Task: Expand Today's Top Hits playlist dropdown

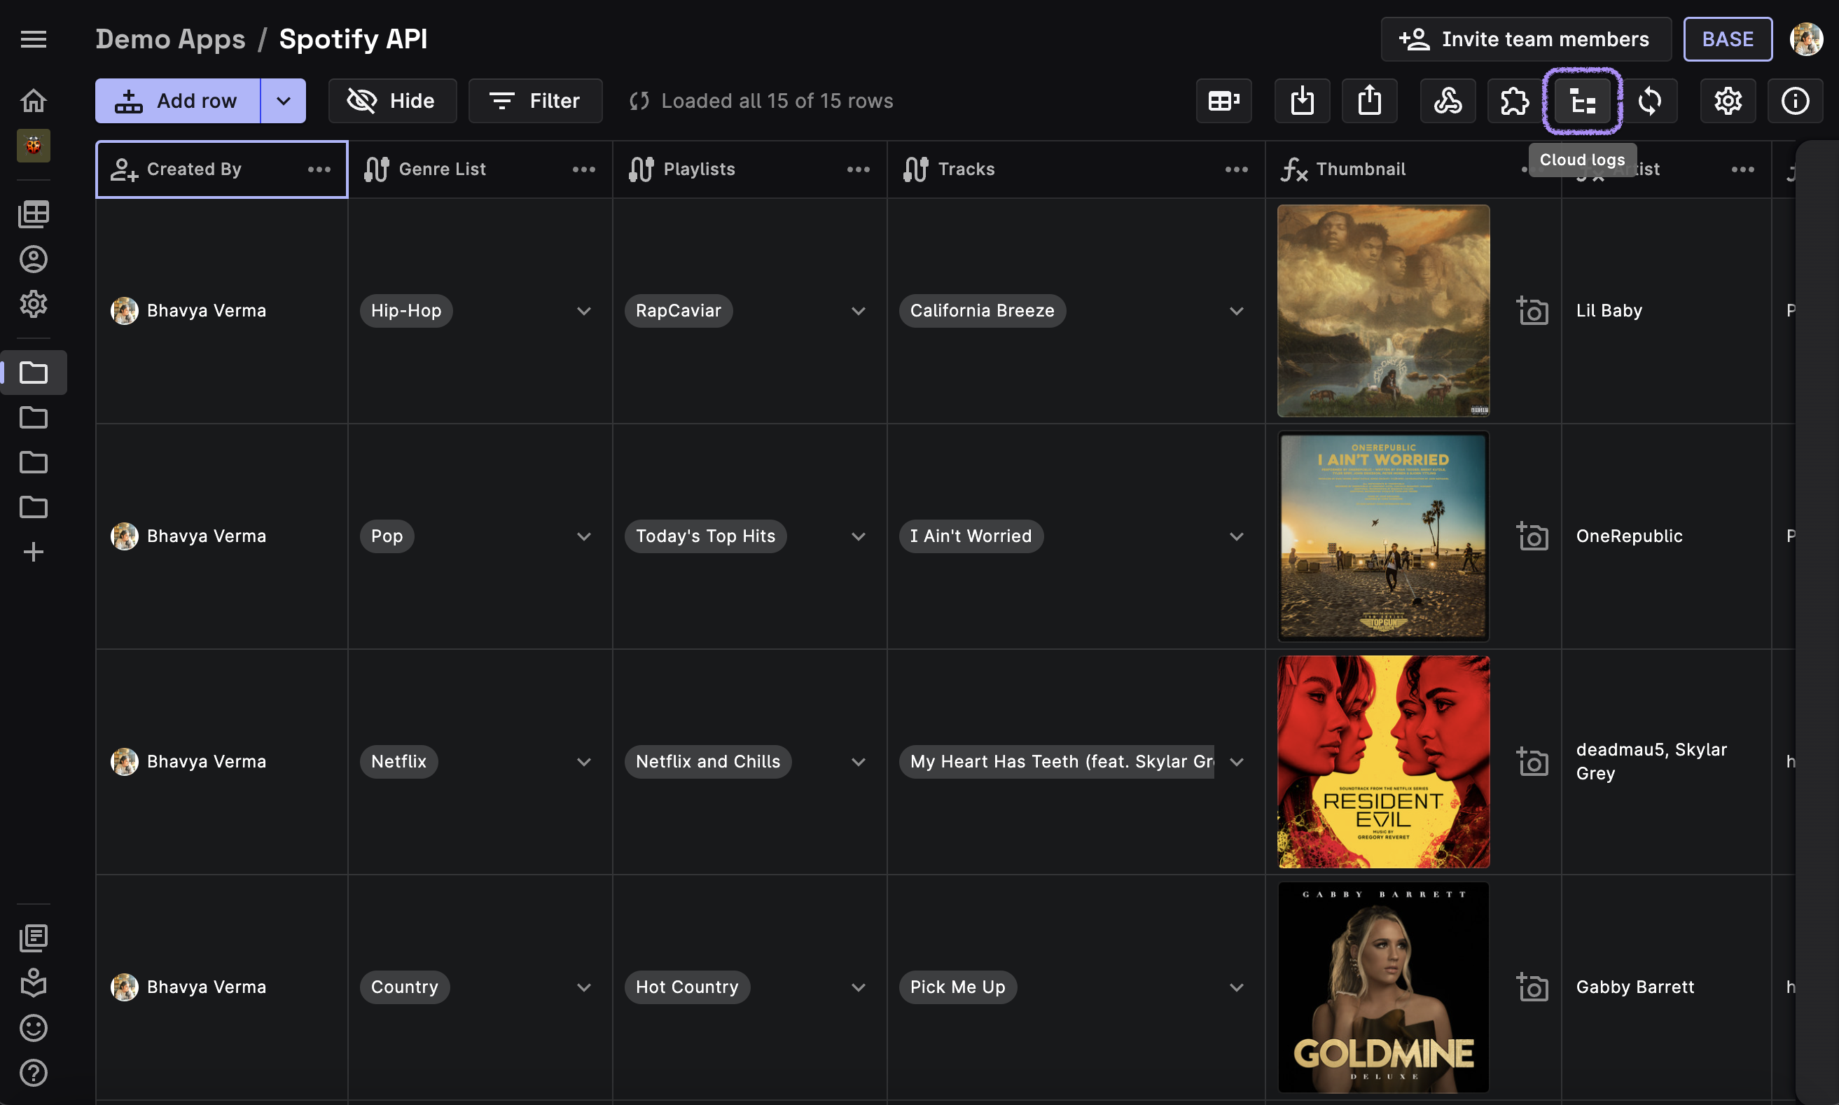Action: tap(858, 536)
